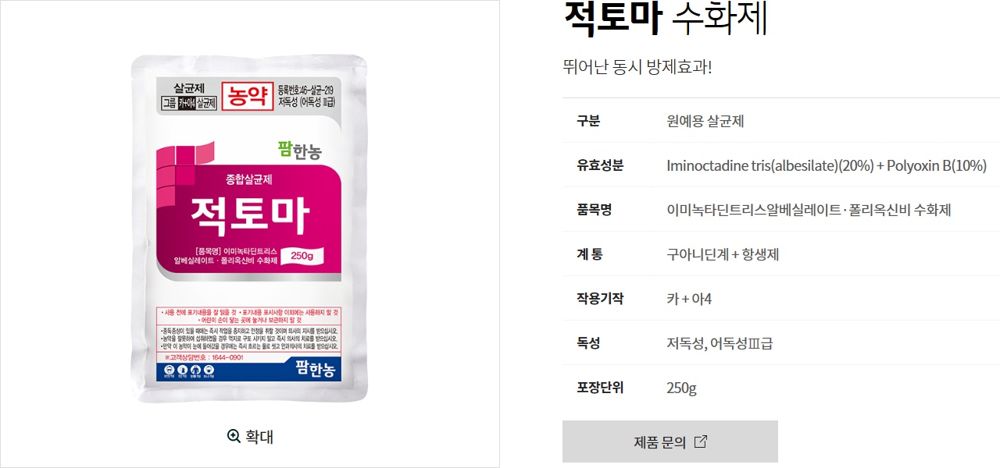Select the 유효성분 row label

click(x=600, y=165)
